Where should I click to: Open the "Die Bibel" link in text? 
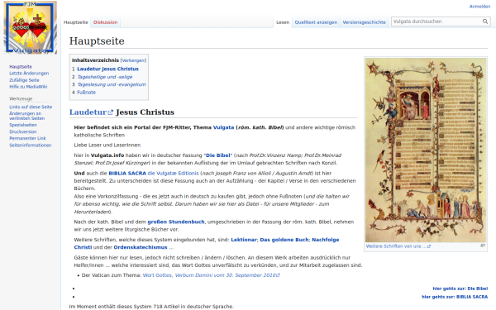tap(218, 155)
